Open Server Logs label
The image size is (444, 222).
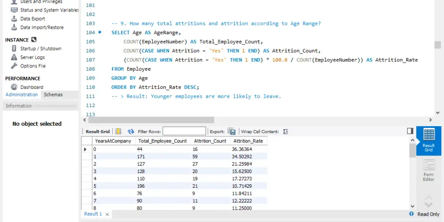tap(32, 57)
